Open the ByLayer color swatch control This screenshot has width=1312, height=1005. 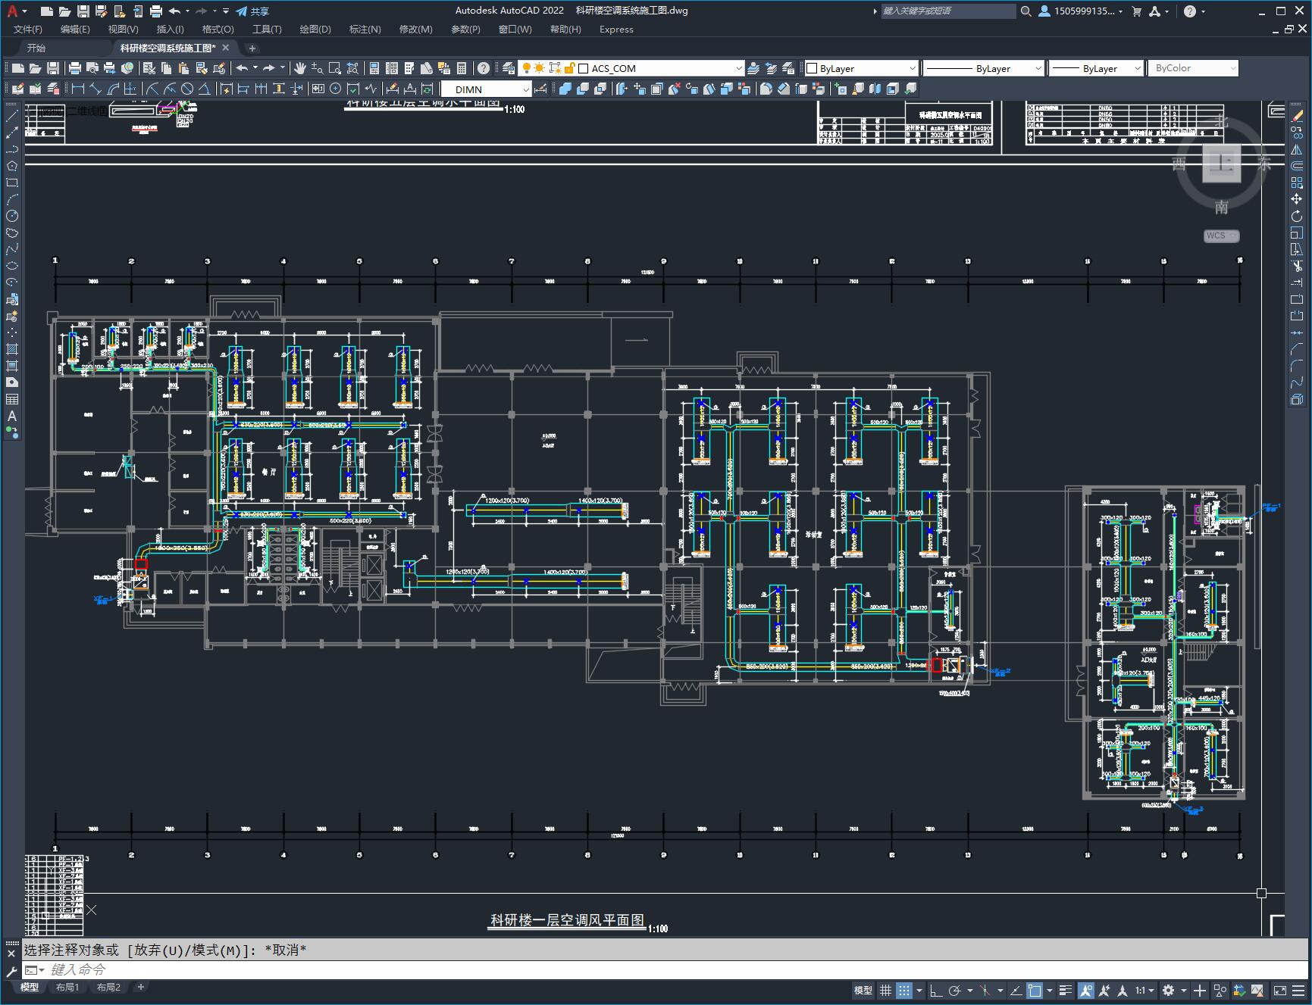click(x=861, y=68)
